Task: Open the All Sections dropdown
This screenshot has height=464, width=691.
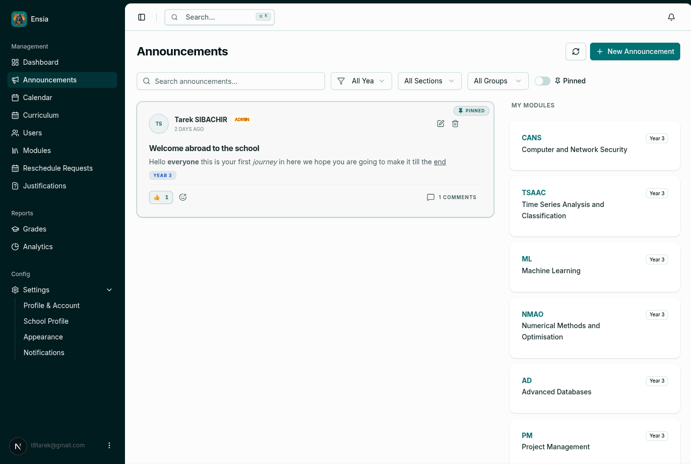Action: 429,80
